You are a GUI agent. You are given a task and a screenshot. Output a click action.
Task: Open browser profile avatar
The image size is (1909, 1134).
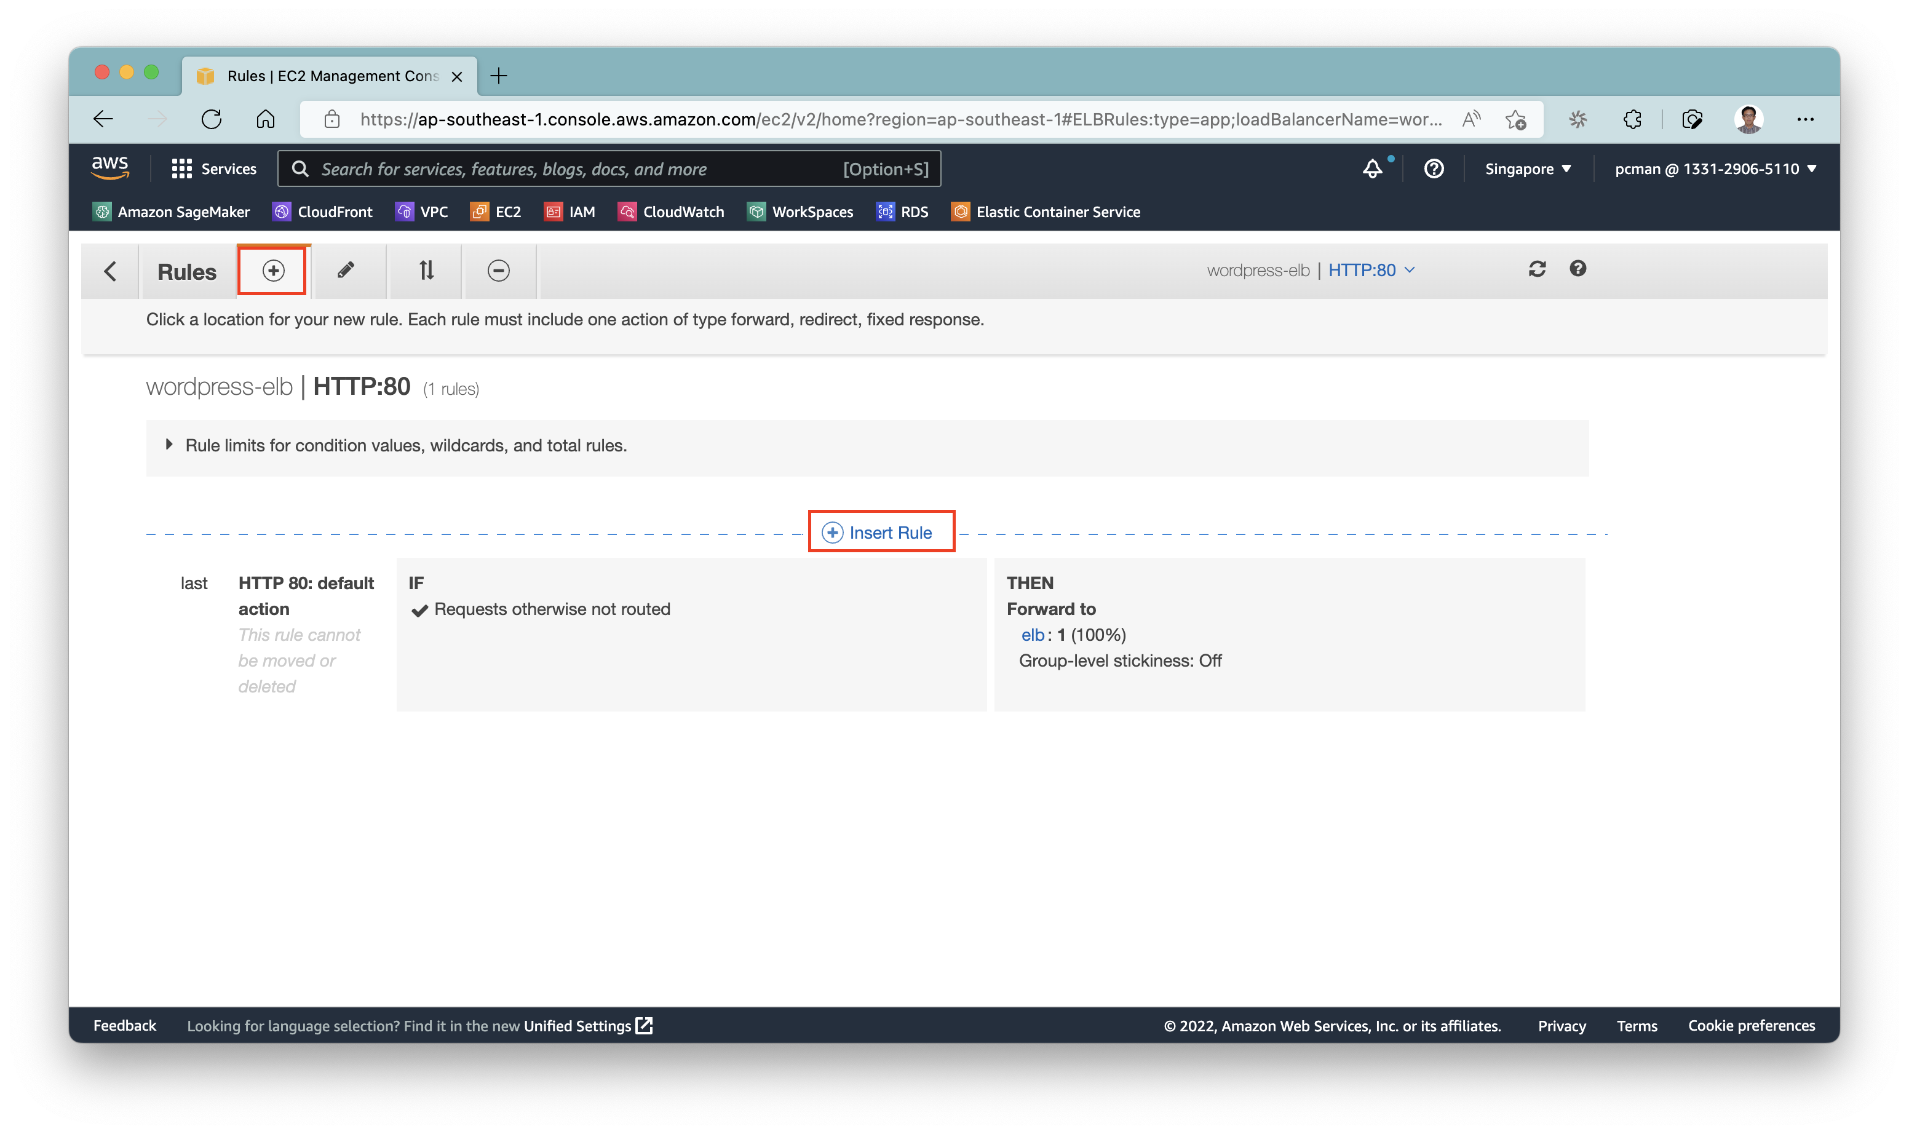(x=1748, y=119)
